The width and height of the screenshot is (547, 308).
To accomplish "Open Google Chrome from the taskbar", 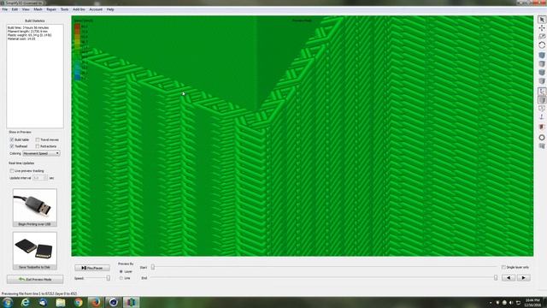I will coord(79,302).
